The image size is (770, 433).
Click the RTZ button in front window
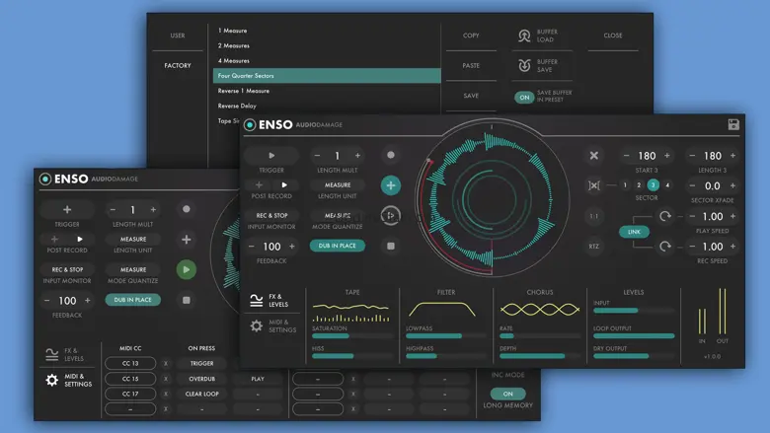(x=593, y=247)
